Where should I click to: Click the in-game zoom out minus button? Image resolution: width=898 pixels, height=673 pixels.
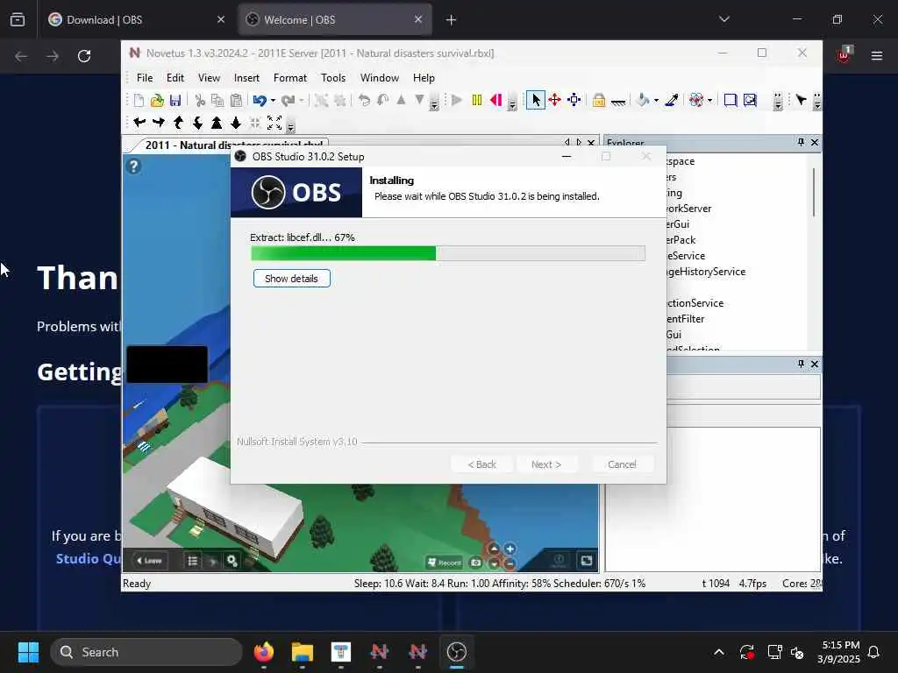510,563
